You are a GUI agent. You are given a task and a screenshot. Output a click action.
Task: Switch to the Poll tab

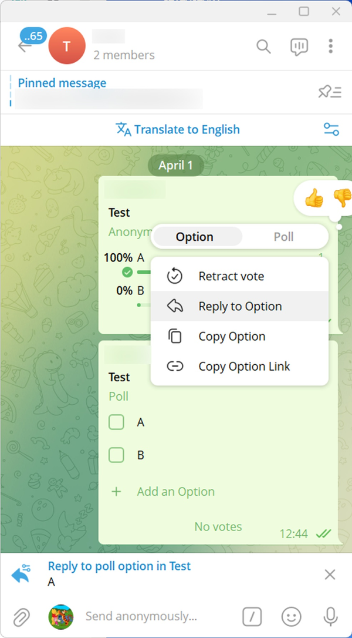pos(284,237)
